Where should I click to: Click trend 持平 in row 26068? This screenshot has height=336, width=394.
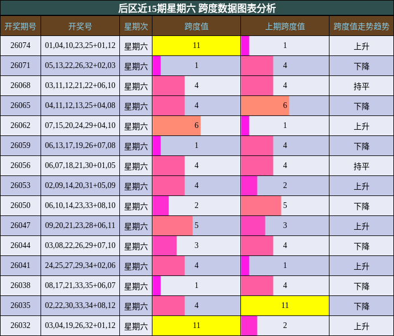click(361, 86)
